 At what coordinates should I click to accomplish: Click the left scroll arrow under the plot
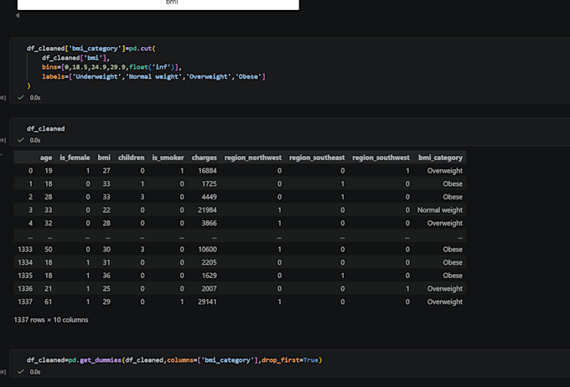coord(18,15)
